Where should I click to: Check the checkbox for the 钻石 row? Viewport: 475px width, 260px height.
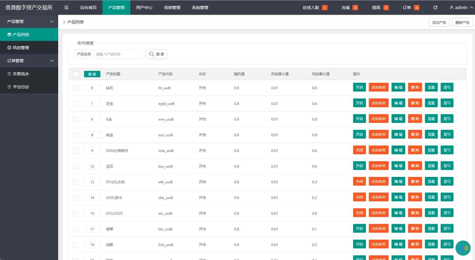pyautogui.click(x=76, y=88)
